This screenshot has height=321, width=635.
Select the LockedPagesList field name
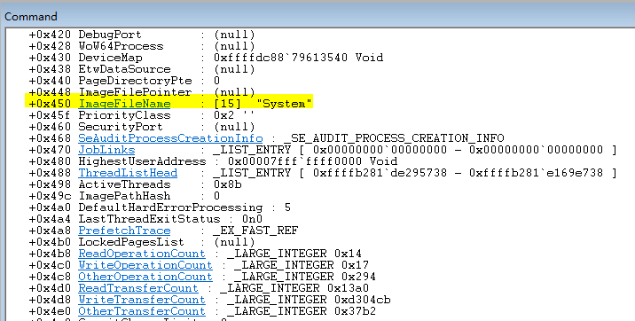pyautogui.click(x=131, y=242)
